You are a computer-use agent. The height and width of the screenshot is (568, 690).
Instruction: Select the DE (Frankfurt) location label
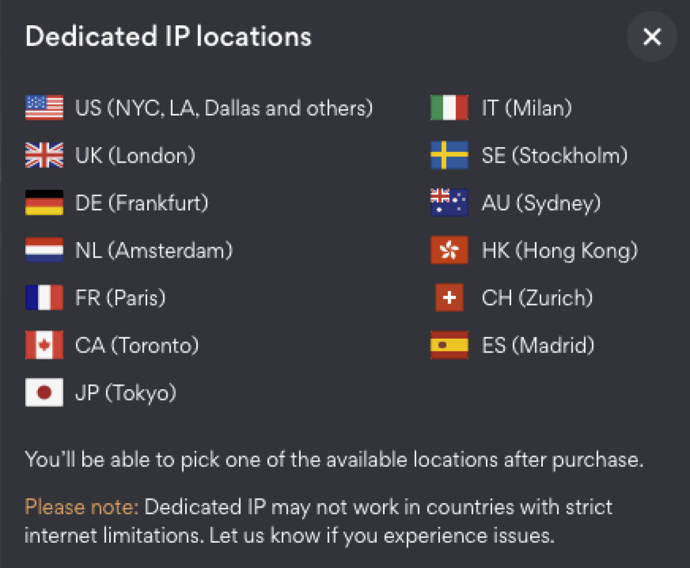142,203
